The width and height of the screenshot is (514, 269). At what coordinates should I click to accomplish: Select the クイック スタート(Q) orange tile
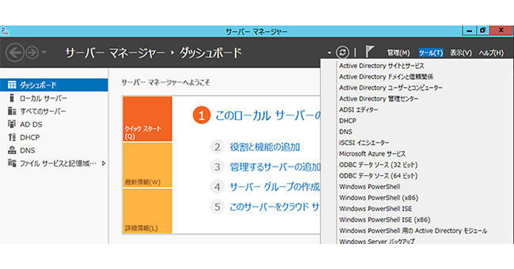[147, 119]
